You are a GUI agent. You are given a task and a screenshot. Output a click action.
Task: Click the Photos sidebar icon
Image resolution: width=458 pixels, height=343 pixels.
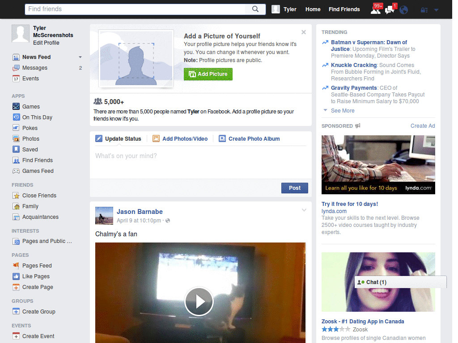coord(16,139)
